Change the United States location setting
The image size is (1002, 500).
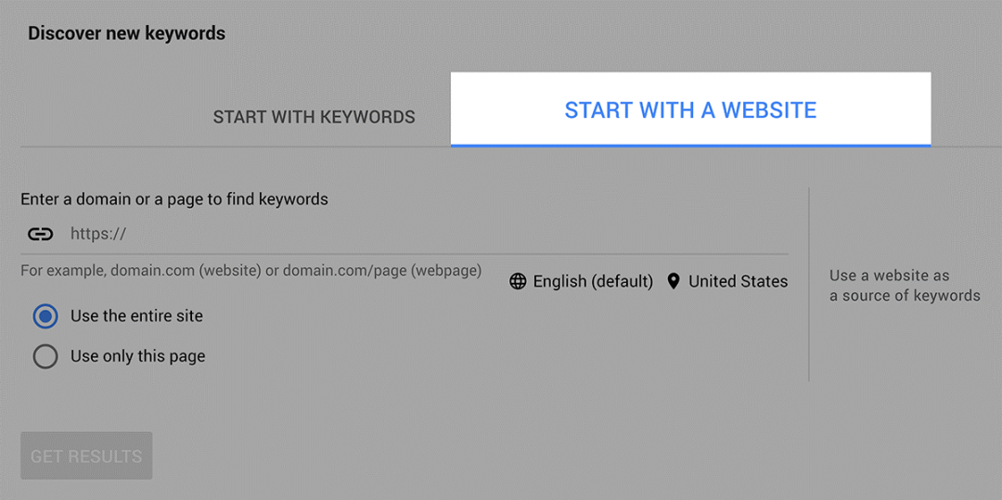[x=739, y=282]
